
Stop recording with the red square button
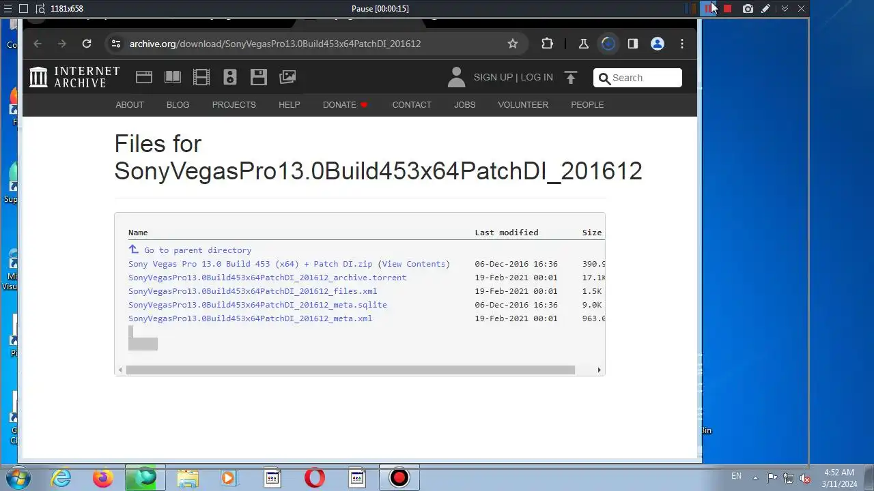(x=728, y=9)
